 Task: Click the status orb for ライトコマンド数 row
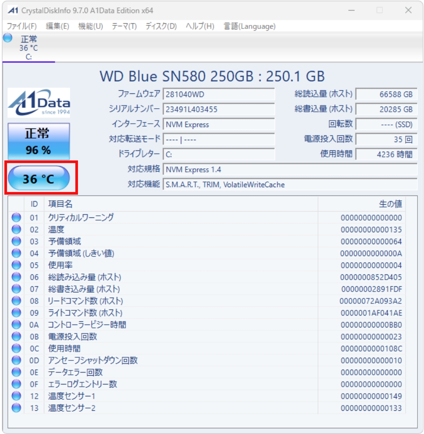point(16,313)
